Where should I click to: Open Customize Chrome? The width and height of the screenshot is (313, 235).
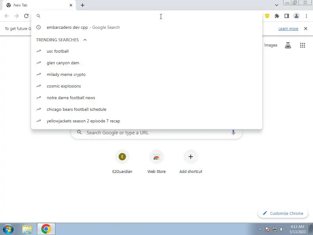pyautogui.click(x=283, y=213)
